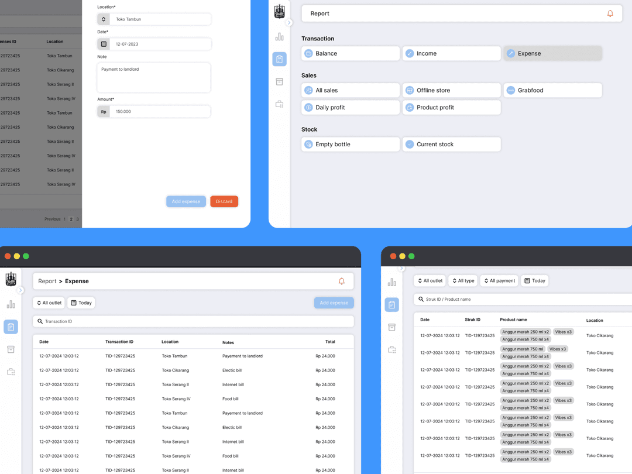The height and width of the screenshot is (474, 632).
Task: Click the Note field with Payment to landlord
Action: [153, 77]
